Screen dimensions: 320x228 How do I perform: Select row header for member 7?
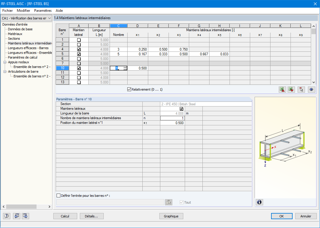pyautogui.click(x=62, y=63)
